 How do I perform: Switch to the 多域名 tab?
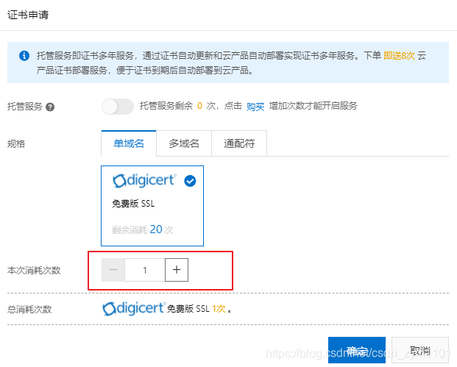pos(184,143)
